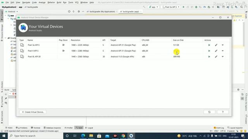Viewport: 248px width, 139px height.
Task: Open Microsoft Store from taskbar
Action: click(99, 136)
